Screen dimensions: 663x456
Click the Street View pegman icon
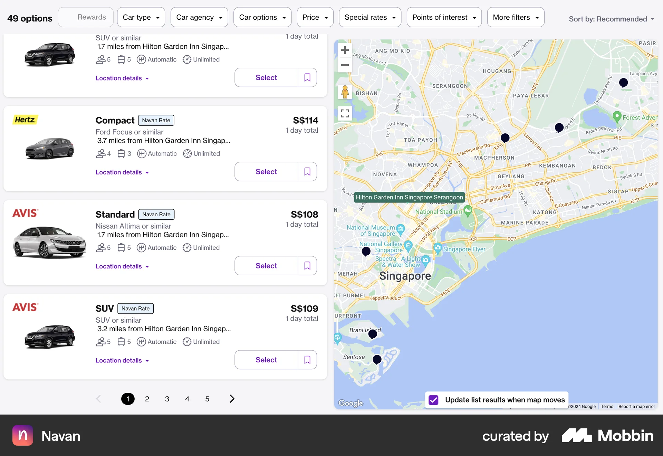tap(345, 92)
